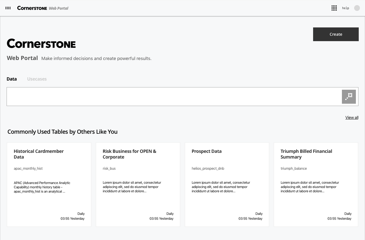Switch to the Data tab
Viewport: 365px width, 240px height.
[12, 79]
